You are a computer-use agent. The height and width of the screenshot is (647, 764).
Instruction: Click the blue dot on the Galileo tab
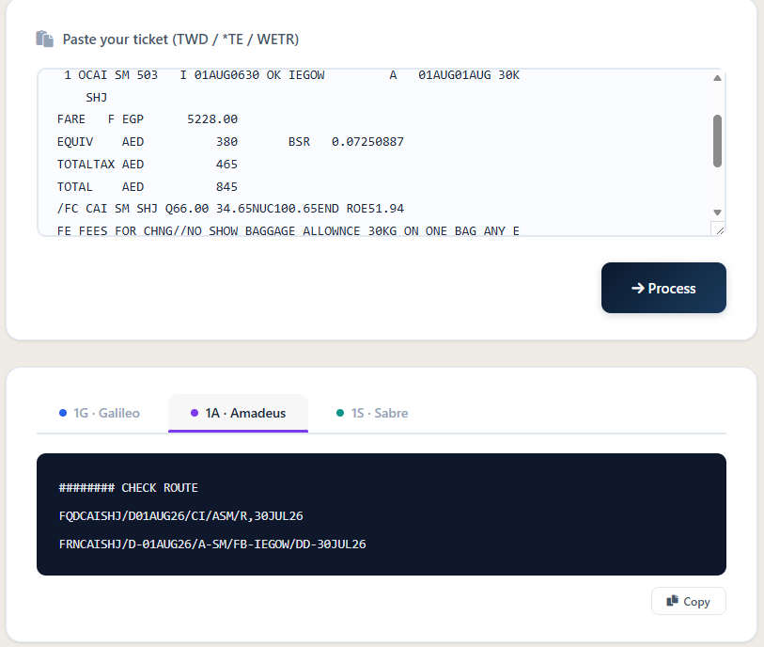point(63,413)
